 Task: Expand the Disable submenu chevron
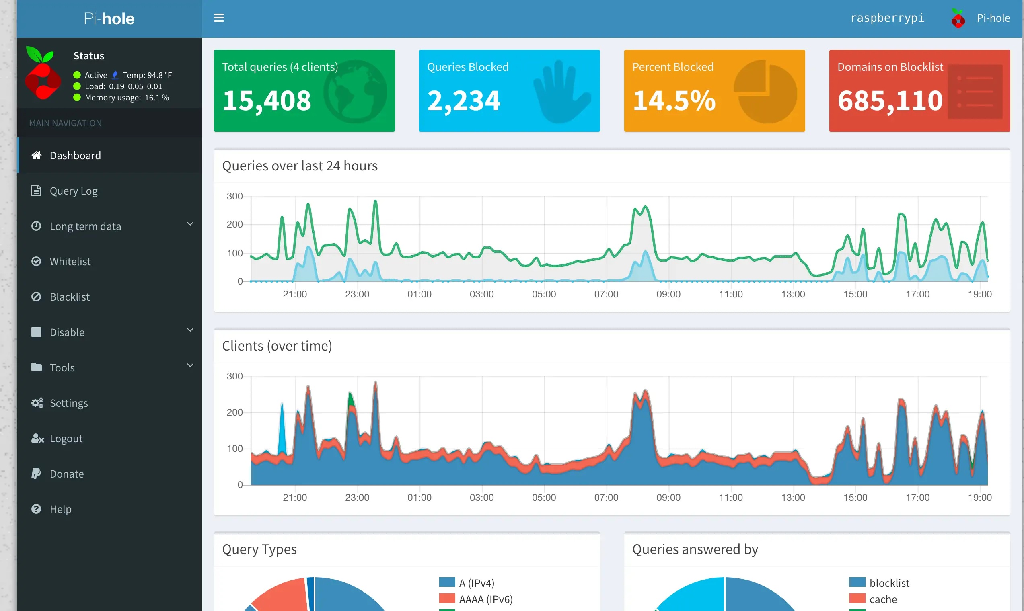click(190, 330)
